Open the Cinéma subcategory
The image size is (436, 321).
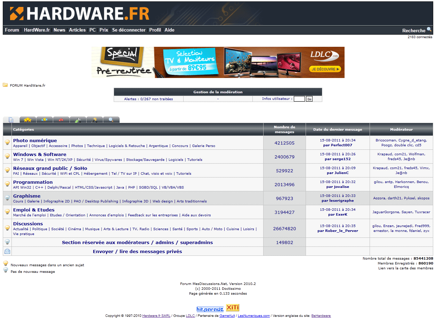pos(74,229)
